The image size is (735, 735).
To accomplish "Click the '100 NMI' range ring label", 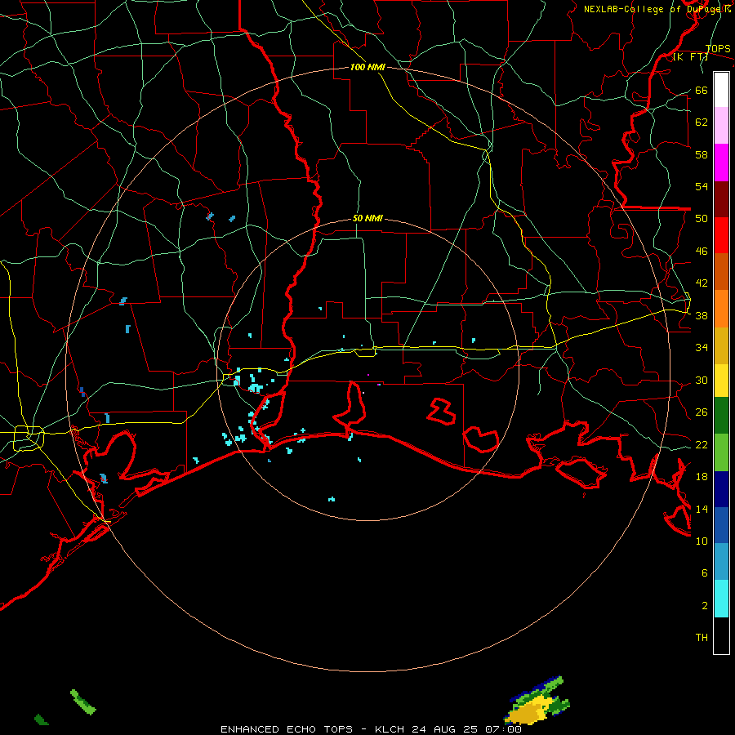I will tap(367, 68).
